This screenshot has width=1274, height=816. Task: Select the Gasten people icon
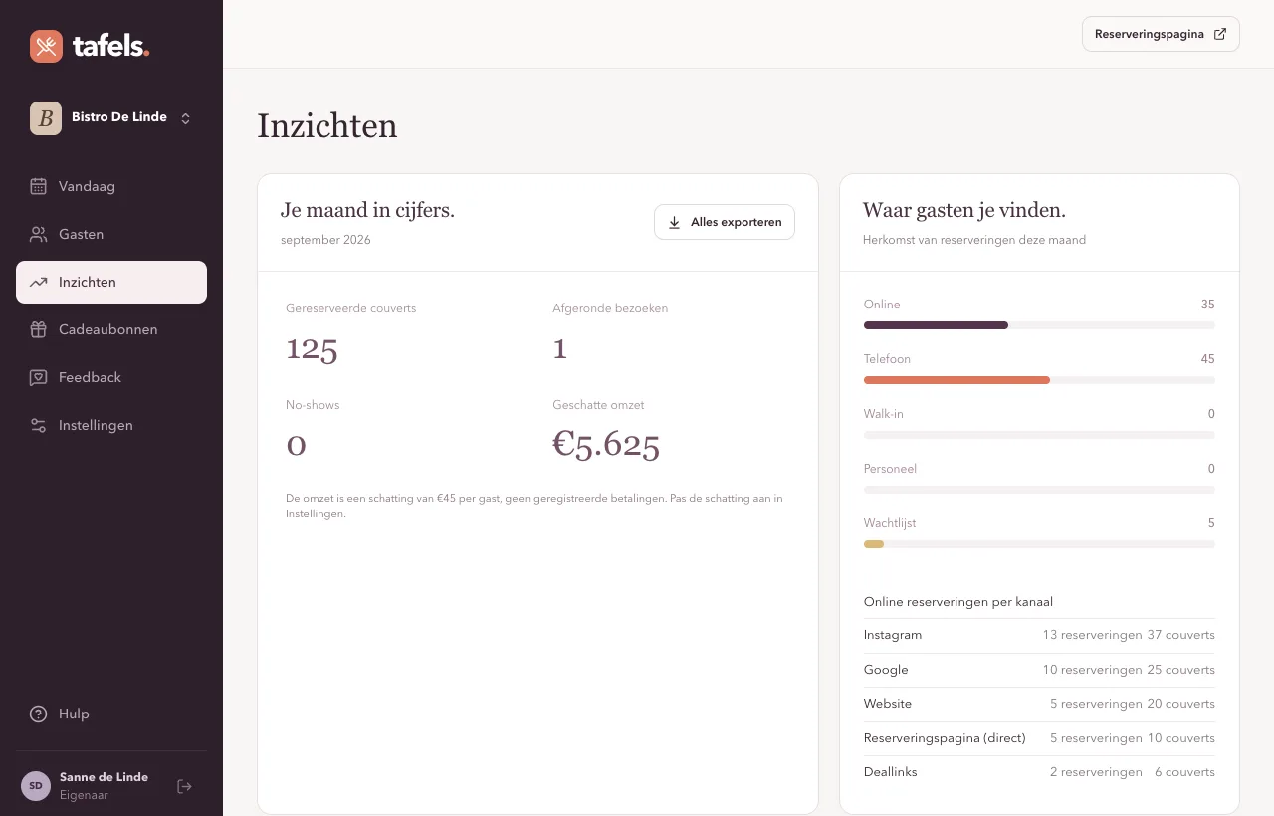(38, 234)
